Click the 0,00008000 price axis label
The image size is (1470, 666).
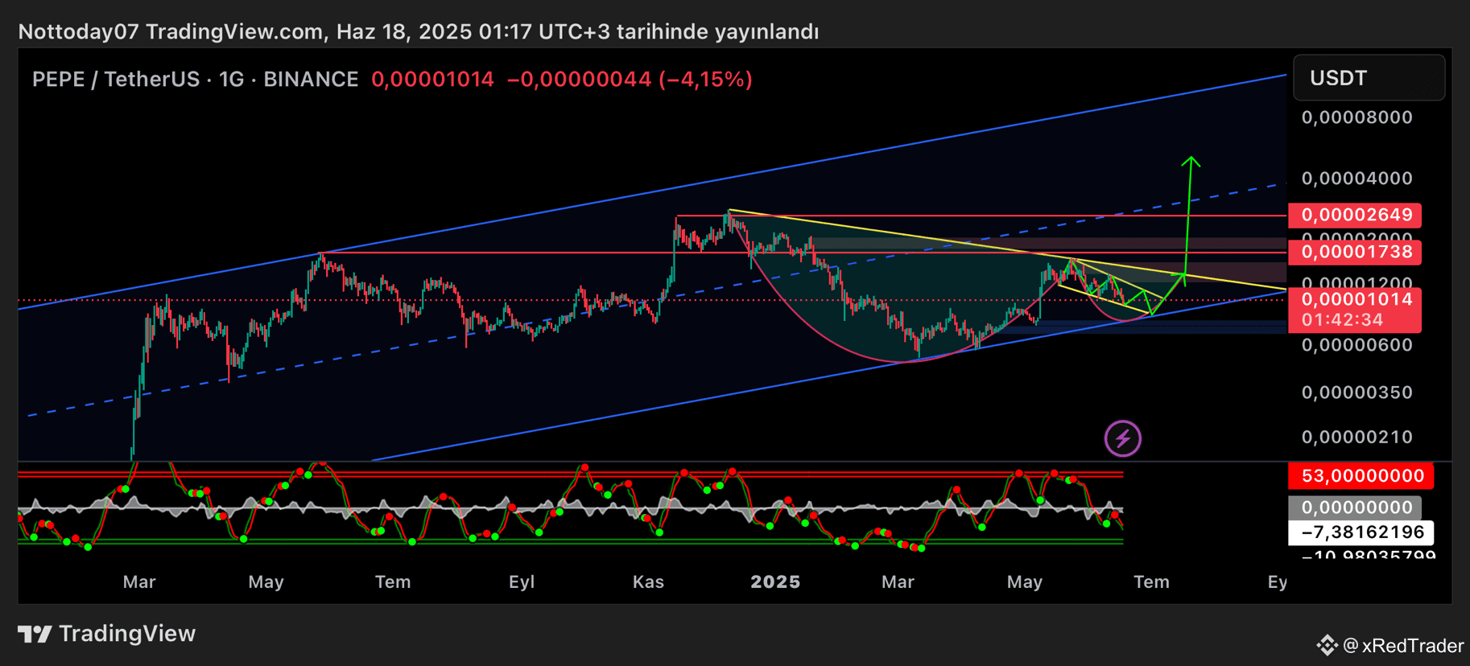tap(1357, 117)
